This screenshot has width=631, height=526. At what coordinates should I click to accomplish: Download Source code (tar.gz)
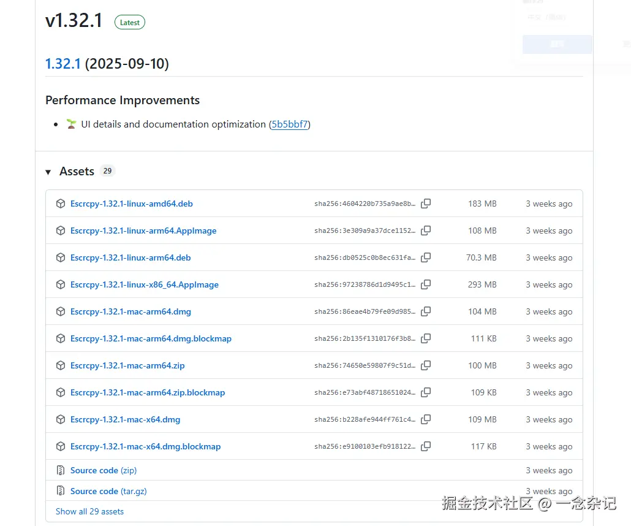(108, 492)
